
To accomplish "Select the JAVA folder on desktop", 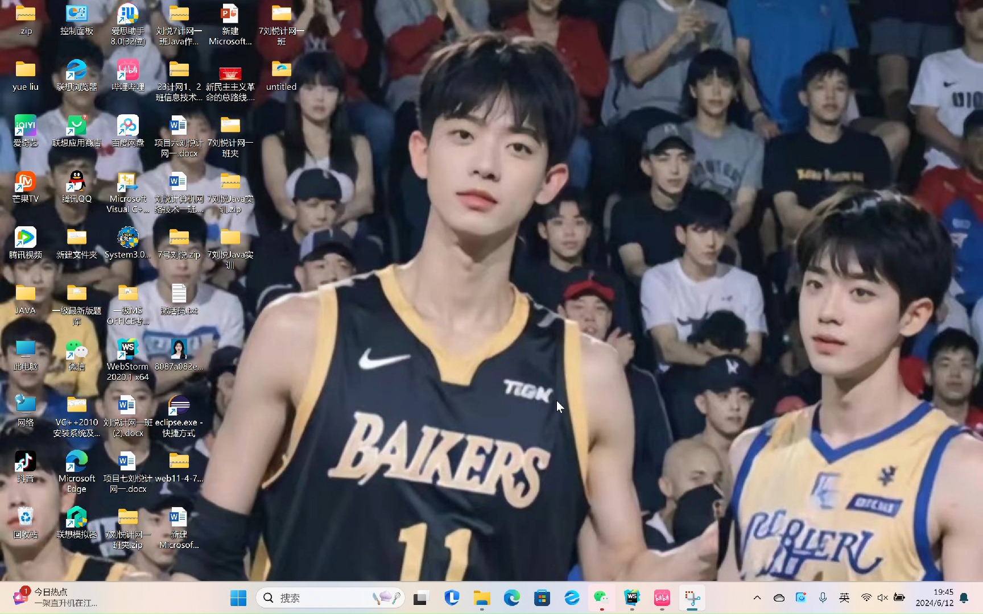I will pos(25,299).
